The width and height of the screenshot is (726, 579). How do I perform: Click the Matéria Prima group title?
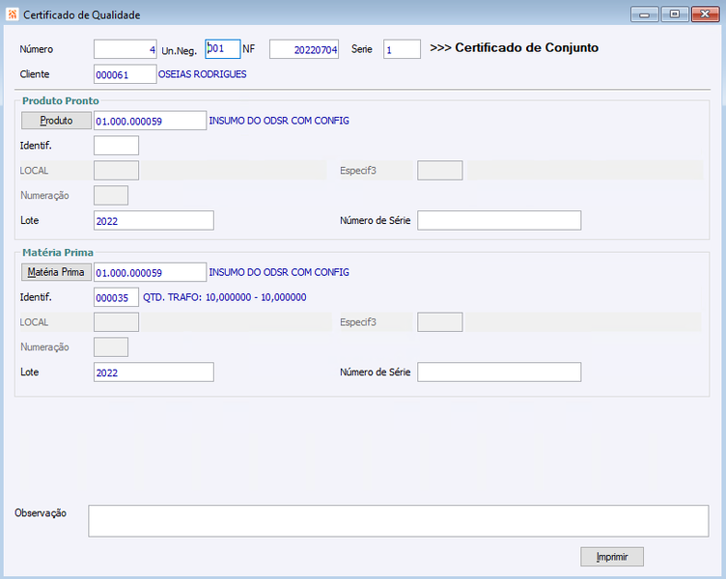(58, 253)
